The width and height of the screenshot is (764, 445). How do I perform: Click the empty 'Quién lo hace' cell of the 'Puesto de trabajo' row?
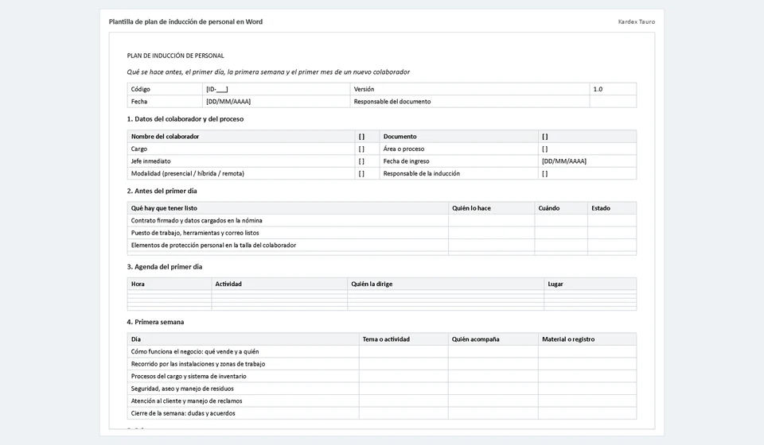[x=491, y=233]
